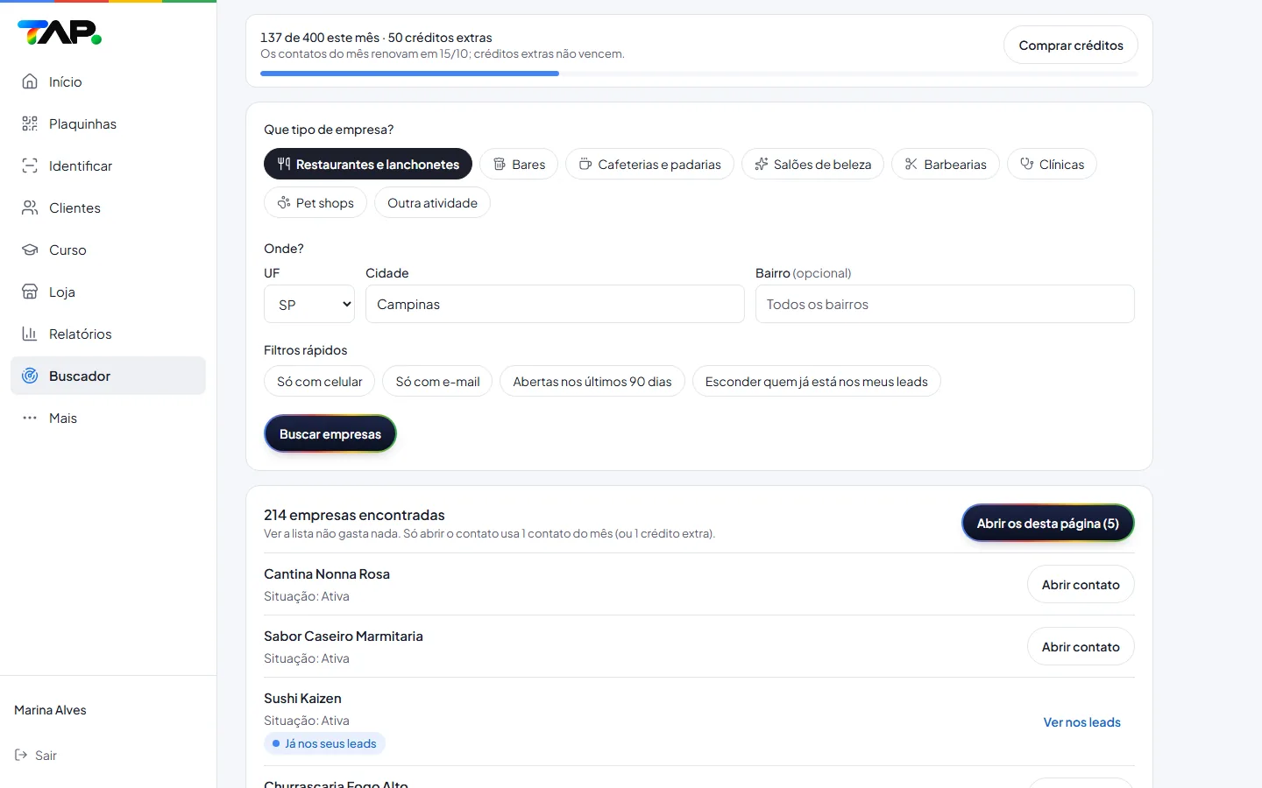Select Clínicas as business type

point(1052,164)
